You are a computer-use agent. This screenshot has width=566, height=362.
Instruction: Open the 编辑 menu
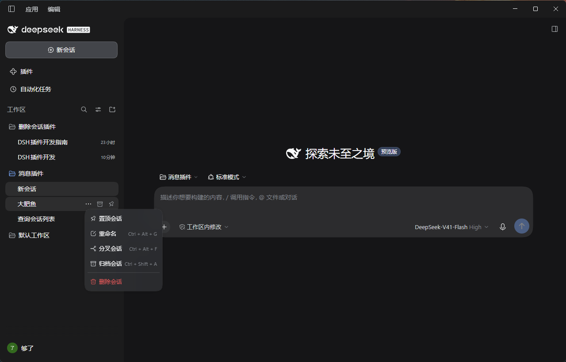point(54,9)
